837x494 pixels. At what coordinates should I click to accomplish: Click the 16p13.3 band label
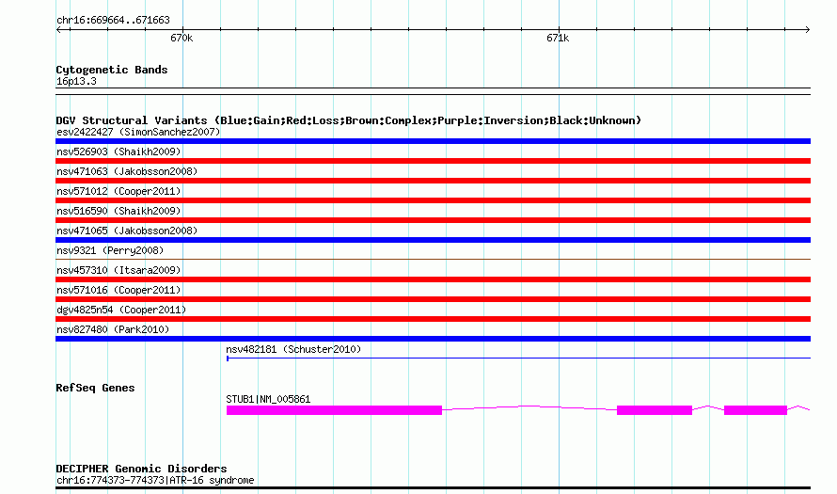pos(76,81)
